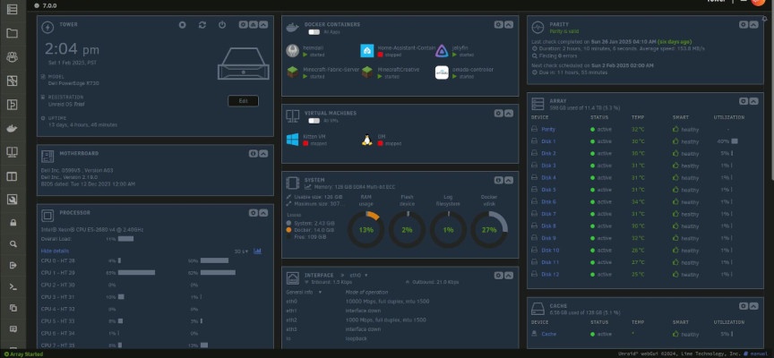This screenshot has height=358, width=774.
Task: Collapse the Parity tile
Action: [x=753, y=25]
